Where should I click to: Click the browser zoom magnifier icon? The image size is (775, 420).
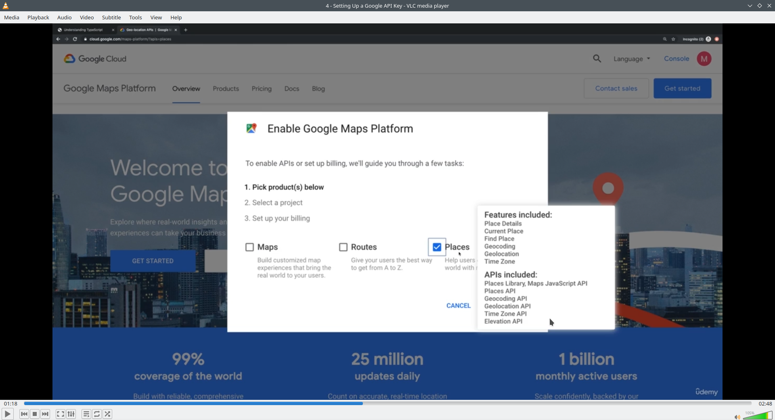pyautogui.click(x=665, y=39)
